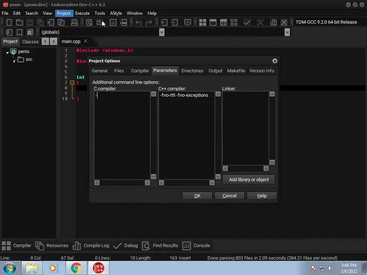Click the Help button in Project Options
This screenshot has width=367, height=275.
(x=262, y=196)
